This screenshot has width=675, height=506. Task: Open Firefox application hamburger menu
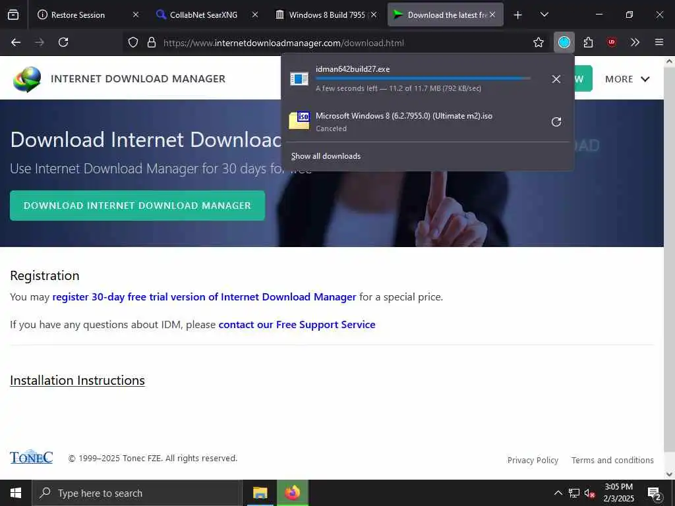click(x=659, y=42)
